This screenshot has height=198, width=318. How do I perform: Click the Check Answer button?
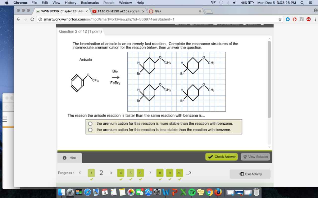pyautogui.click(x=221, y=157)
